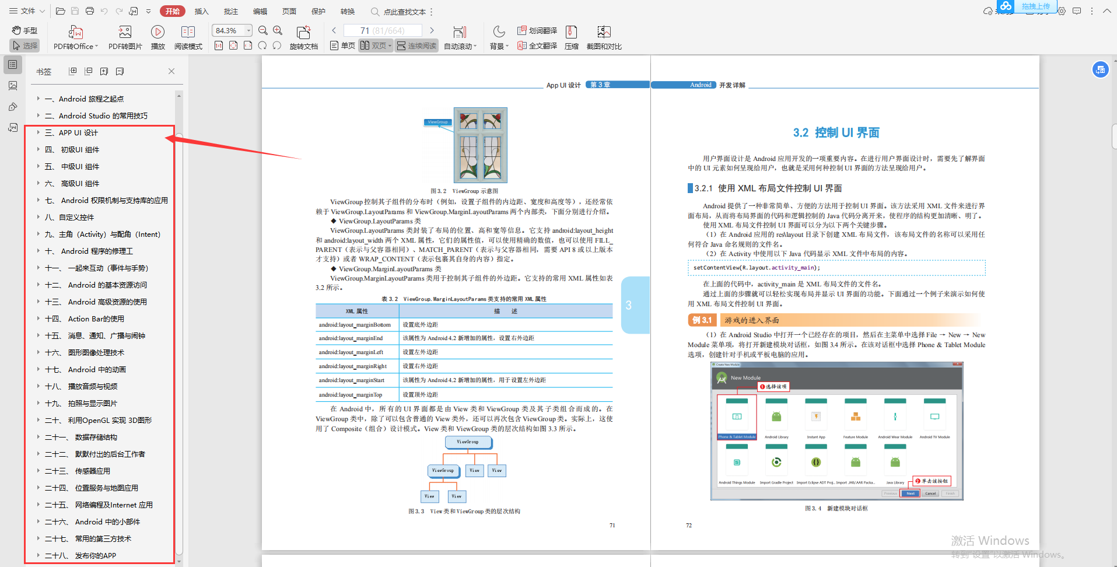Select the Hand (手型) tool
The image size is (1117, 567).
[x=24, y=30]
